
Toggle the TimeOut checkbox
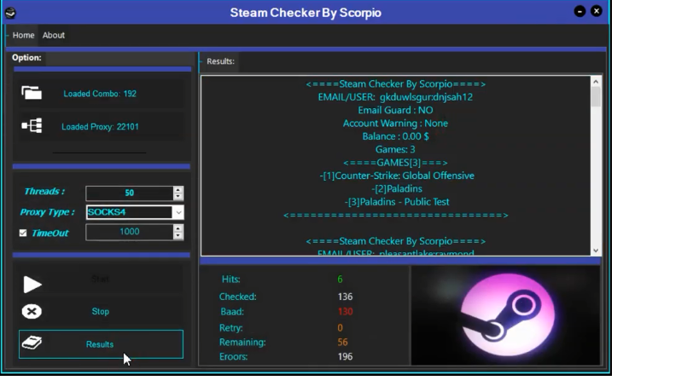click(x=23, y=233)
